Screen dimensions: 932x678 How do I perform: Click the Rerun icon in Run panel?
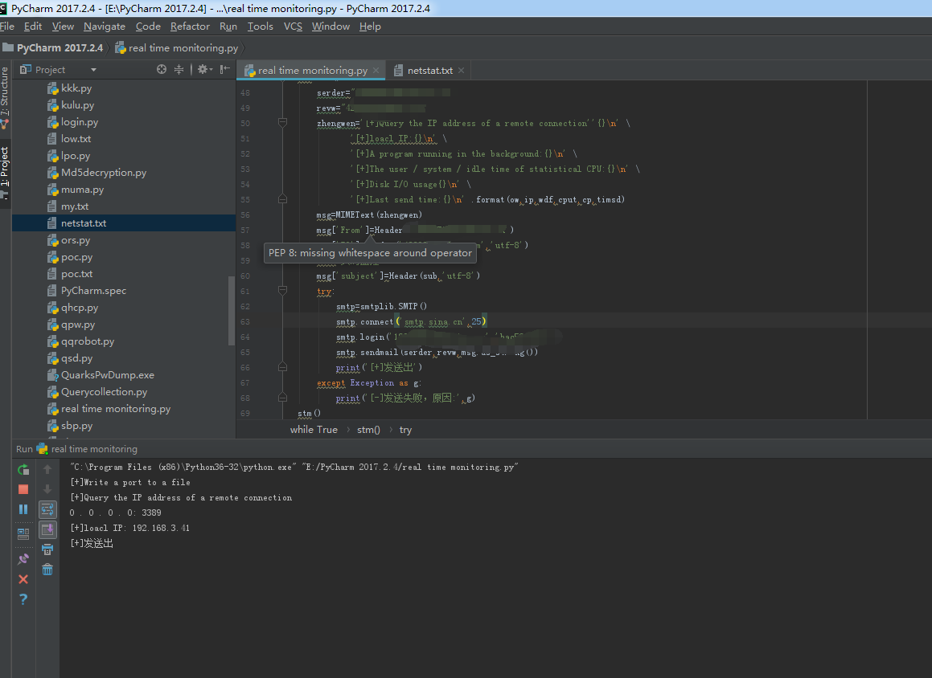point(23,470)
